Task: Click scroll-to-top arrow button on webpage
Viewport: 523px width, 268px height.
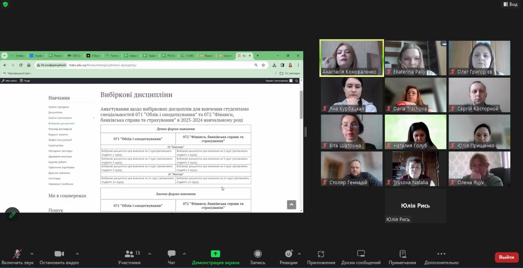Action: tap(291, 205)
